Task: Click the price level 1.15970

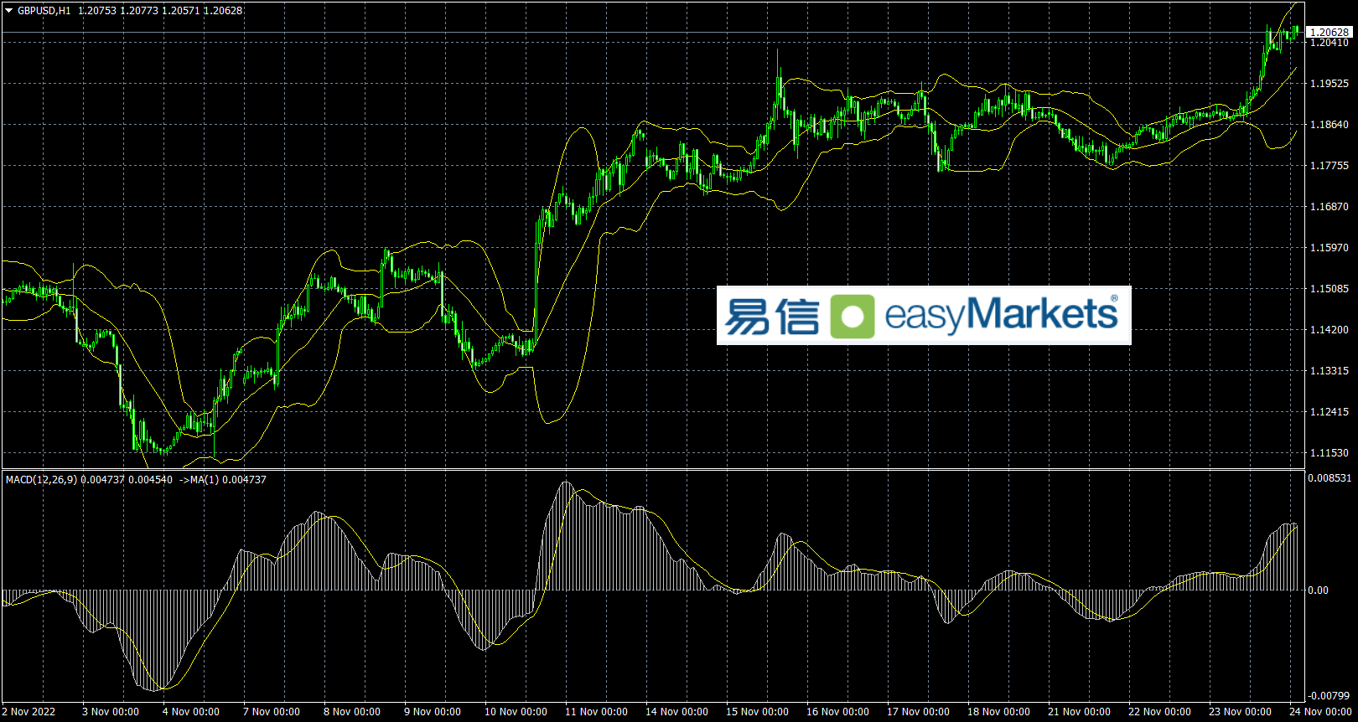Action: pyautogui.click(x=1329, y=248)
